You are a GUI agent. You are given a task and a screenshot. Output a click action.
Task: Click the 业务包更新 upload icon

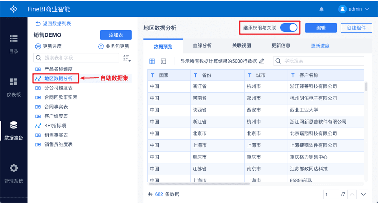[101, 46]
